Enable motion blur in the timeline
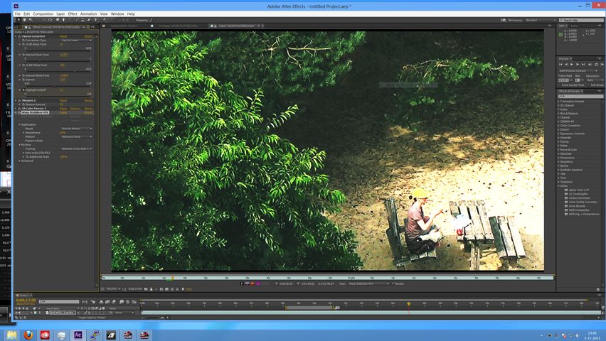Image resolution: width=606 pixels, height=341 pixels. tap(114, 302)
